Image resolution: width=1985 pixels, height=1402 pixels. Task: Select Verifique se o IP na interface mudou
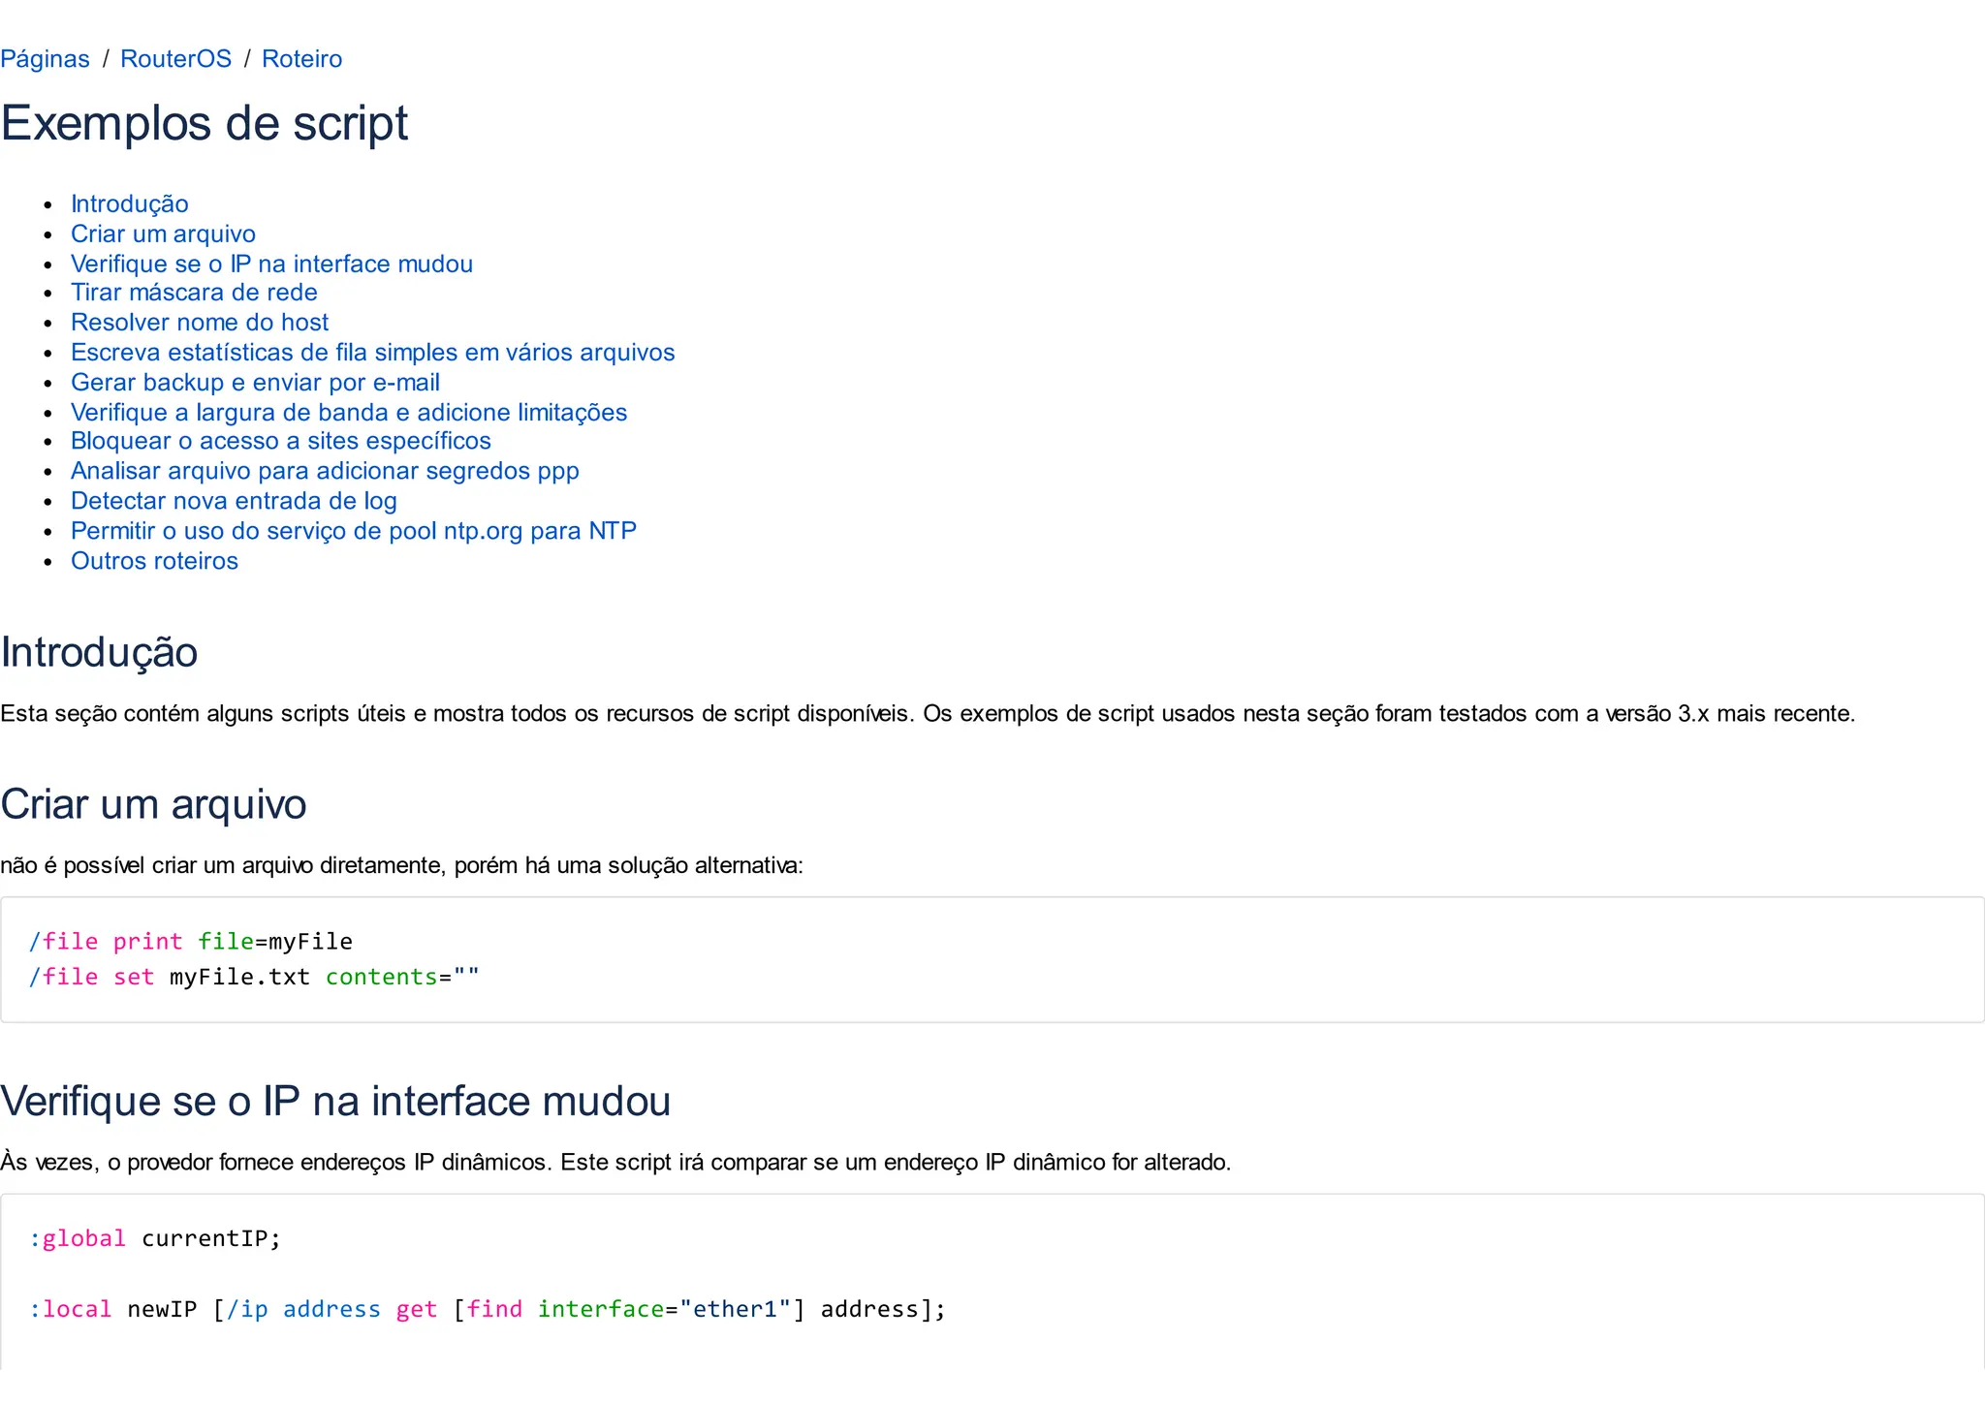pos(271,264)
